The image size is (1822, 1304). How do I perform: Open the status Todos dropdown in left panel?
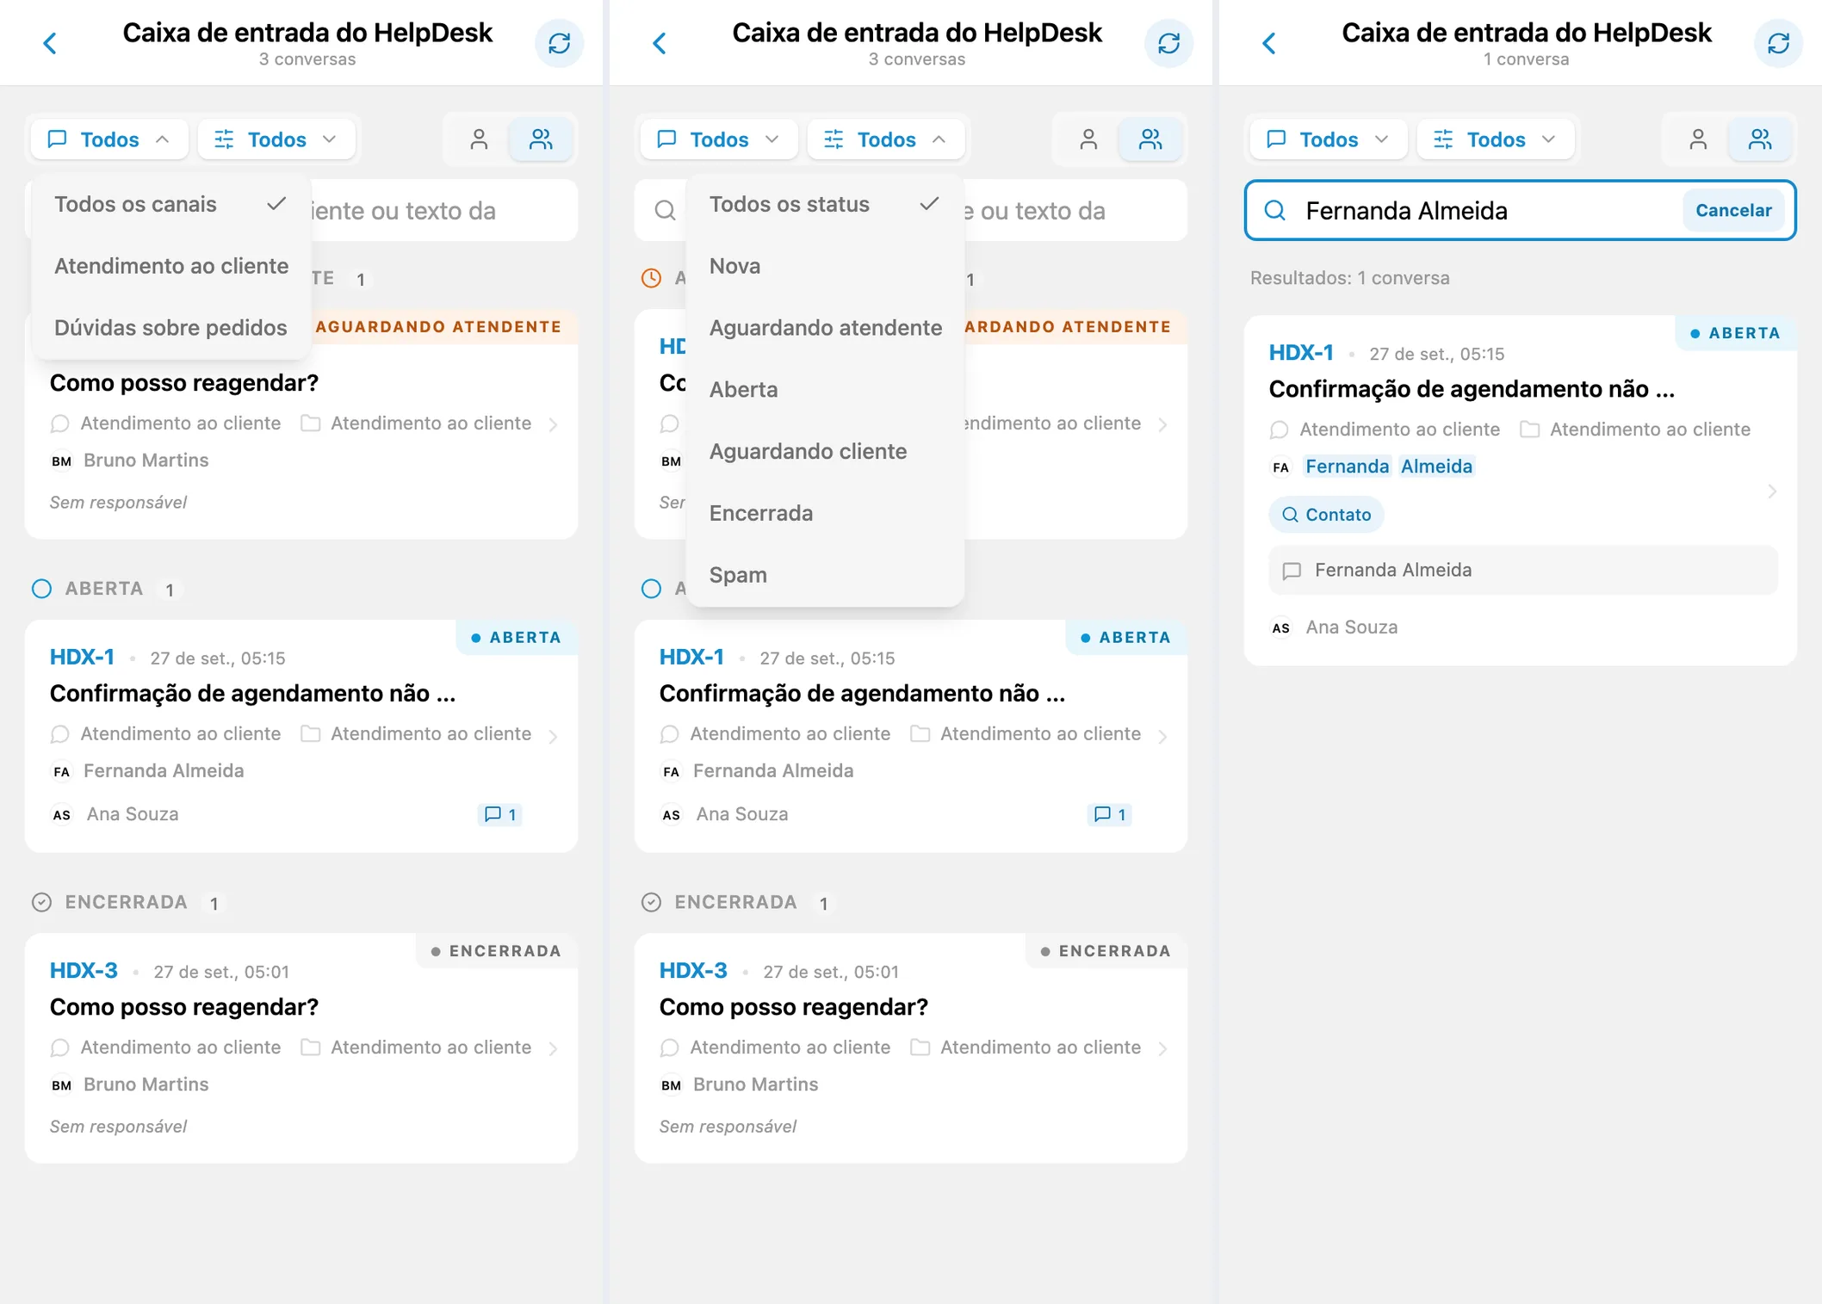(276, 139)
